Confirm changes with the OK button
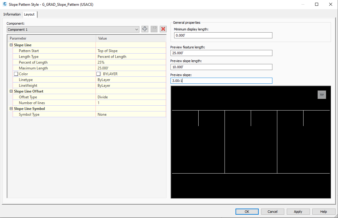 (247, 211)
